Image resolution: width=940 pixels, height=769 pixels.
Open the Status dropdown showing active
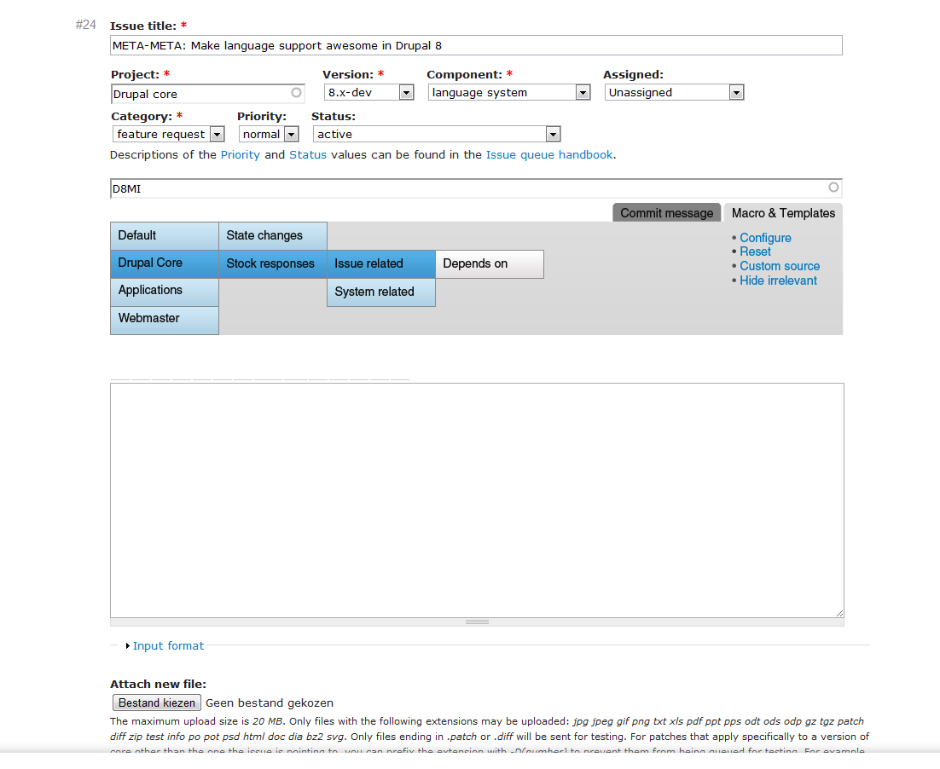coord(554,134)
